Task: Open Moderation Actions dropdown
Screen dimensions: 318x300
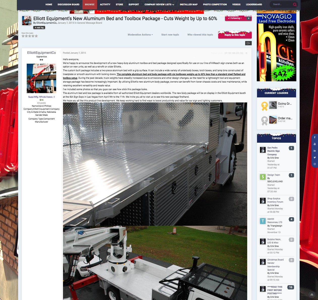Action: coord(140,35)
